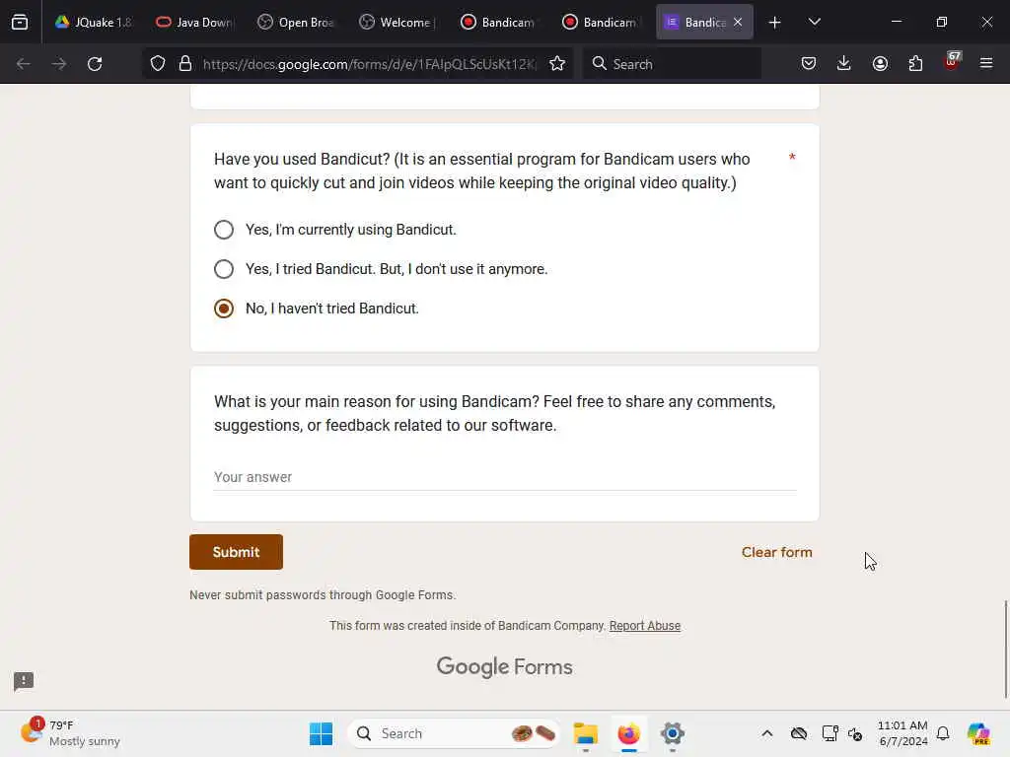Image resolution: width=1010 pixels, height=757 pixels.
Task: Switch to the first Bandicam tab
Action: click(500, 22)
